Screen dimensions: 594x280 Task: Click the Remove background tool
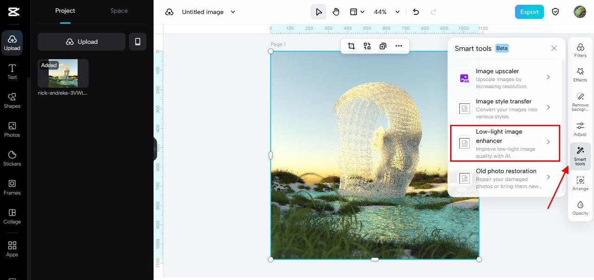pos(580,102)
